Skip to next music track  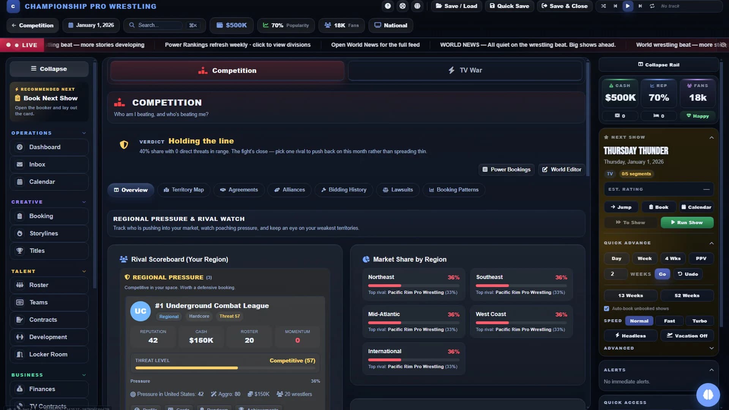click(x=640, y=6)
